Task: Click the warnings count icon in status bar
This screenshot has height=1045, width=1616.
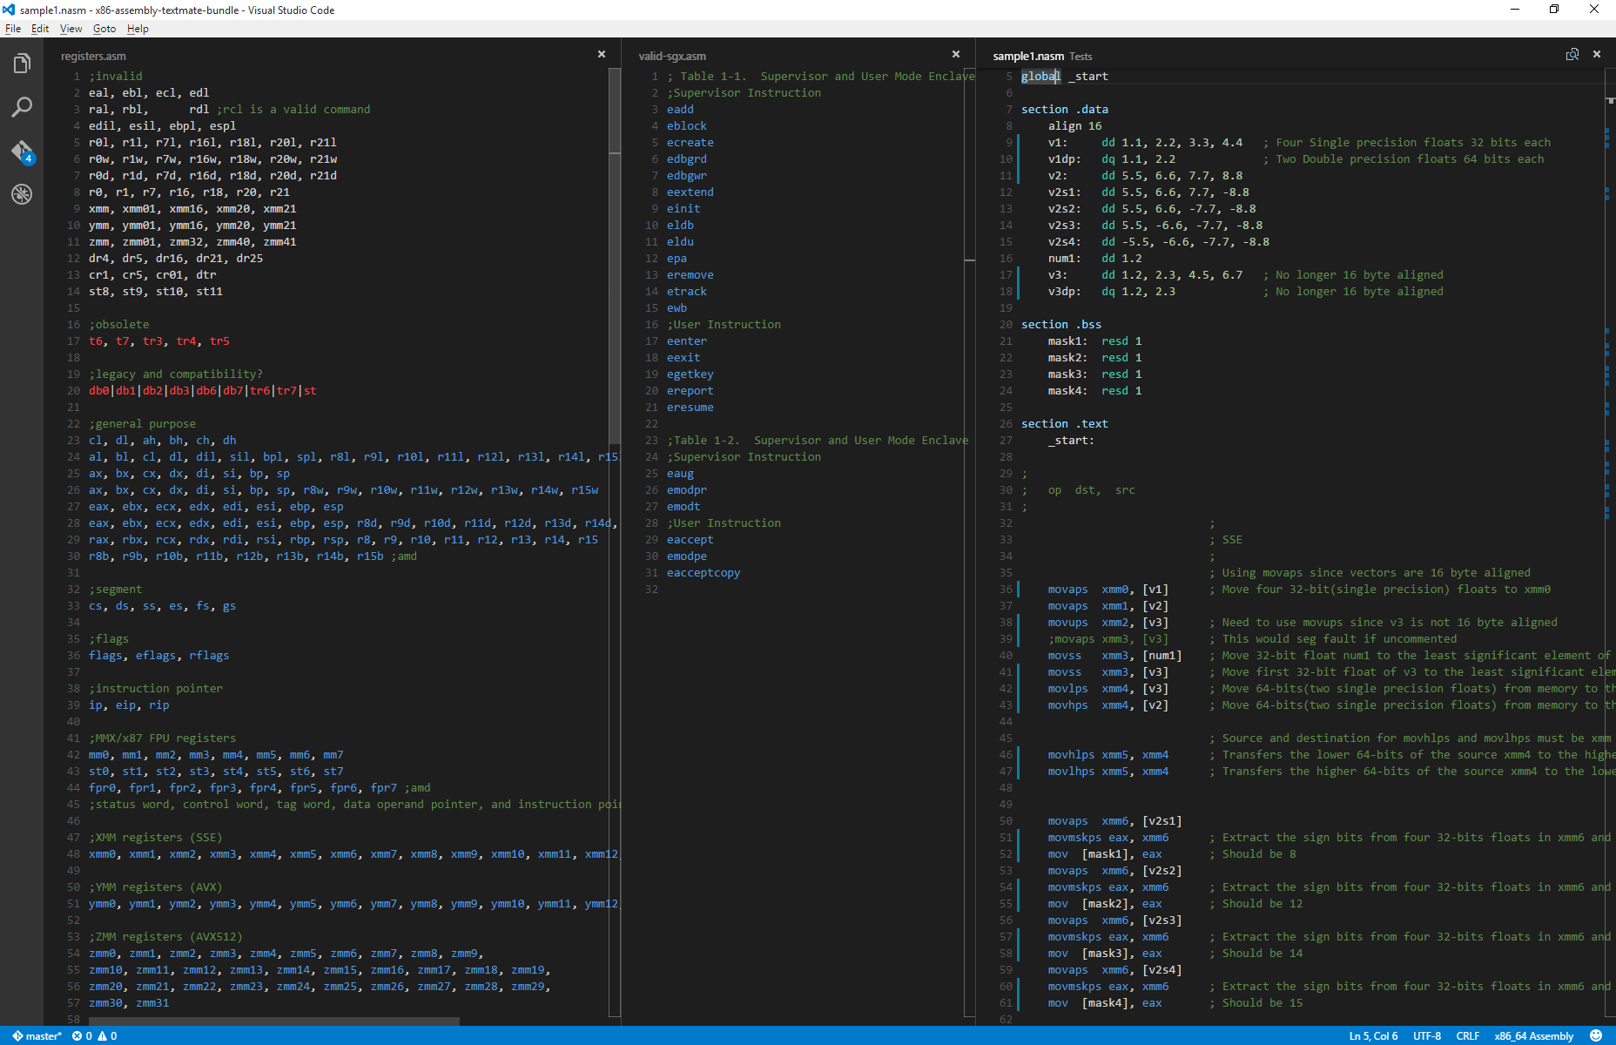Action: (x=107, y=1036)
